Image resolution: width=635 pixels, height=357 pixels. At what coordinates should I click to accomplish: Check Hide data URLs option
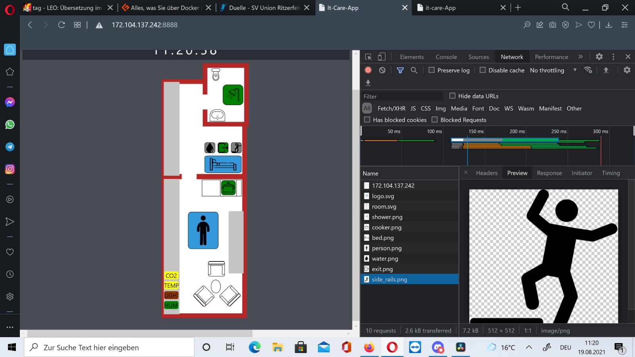point(452,96)
